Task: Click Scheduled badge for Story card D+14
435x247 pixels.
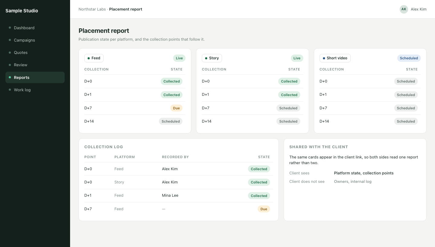Action: coord(288,121)
